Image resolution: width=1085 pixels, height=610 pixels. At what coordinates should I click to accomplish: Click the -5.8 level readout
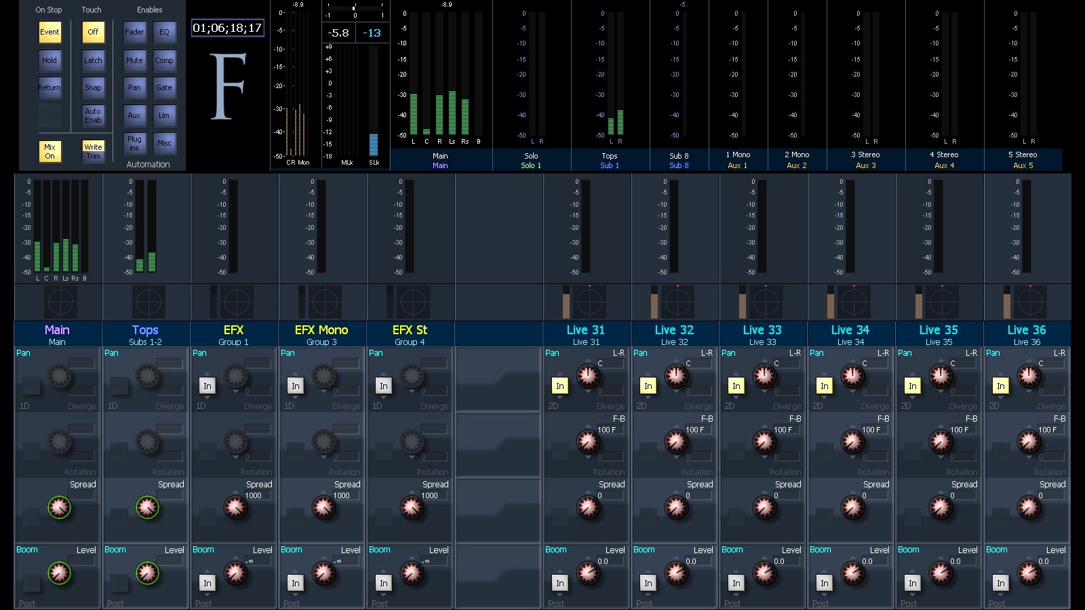click(338, 33)
